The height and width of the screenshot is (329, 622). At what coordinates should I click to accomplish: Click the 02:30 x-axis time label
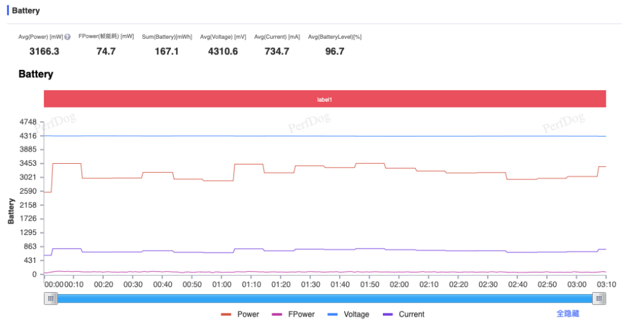[x=488, y=284]
